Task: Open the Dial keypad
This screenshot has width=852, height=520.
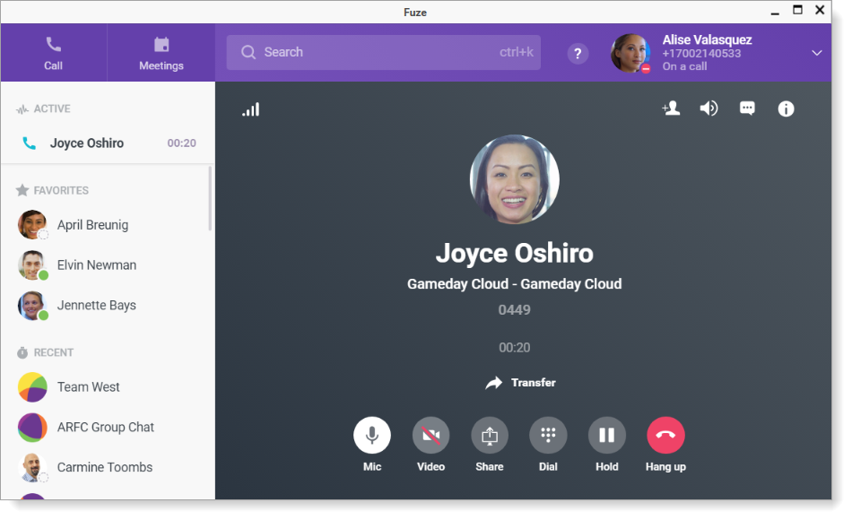Action: coord(548,435)
